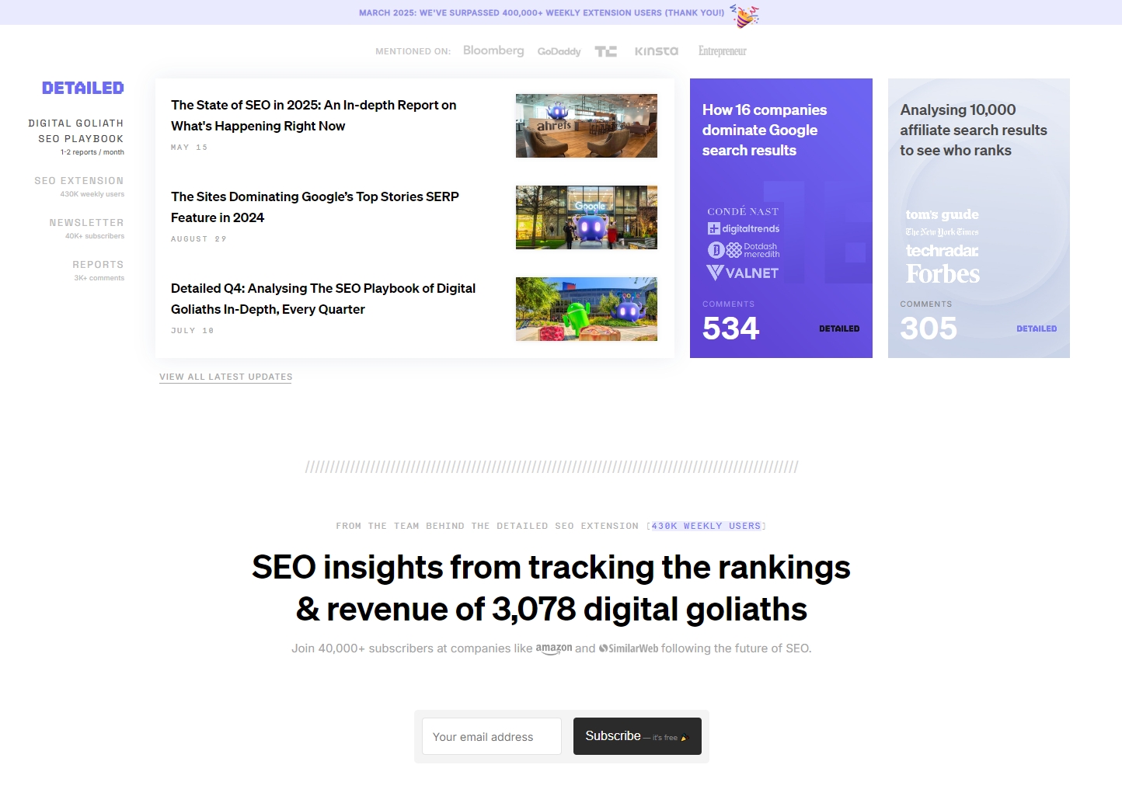Click the TechCrunch logo in mentions
This screenshot has height=810, width=1122.
(x=606, y=51)
